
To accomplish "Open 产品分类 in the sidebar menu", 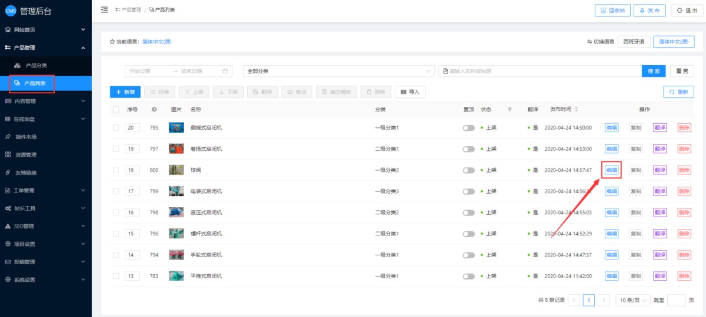I will [x=36, y=65].
